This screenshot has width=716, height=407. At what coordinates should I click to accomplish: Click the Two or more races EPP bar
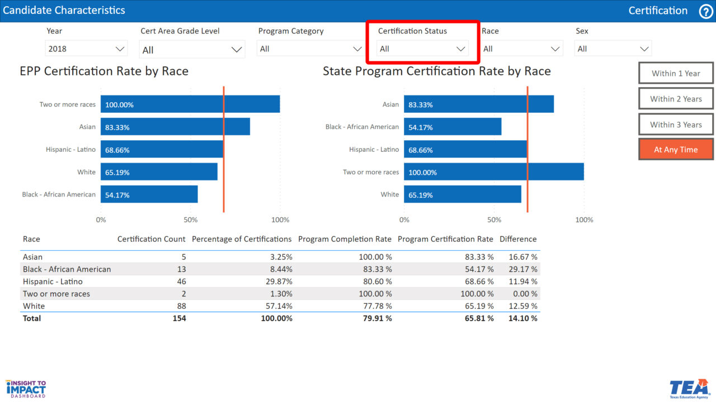[x=190, y=104]
